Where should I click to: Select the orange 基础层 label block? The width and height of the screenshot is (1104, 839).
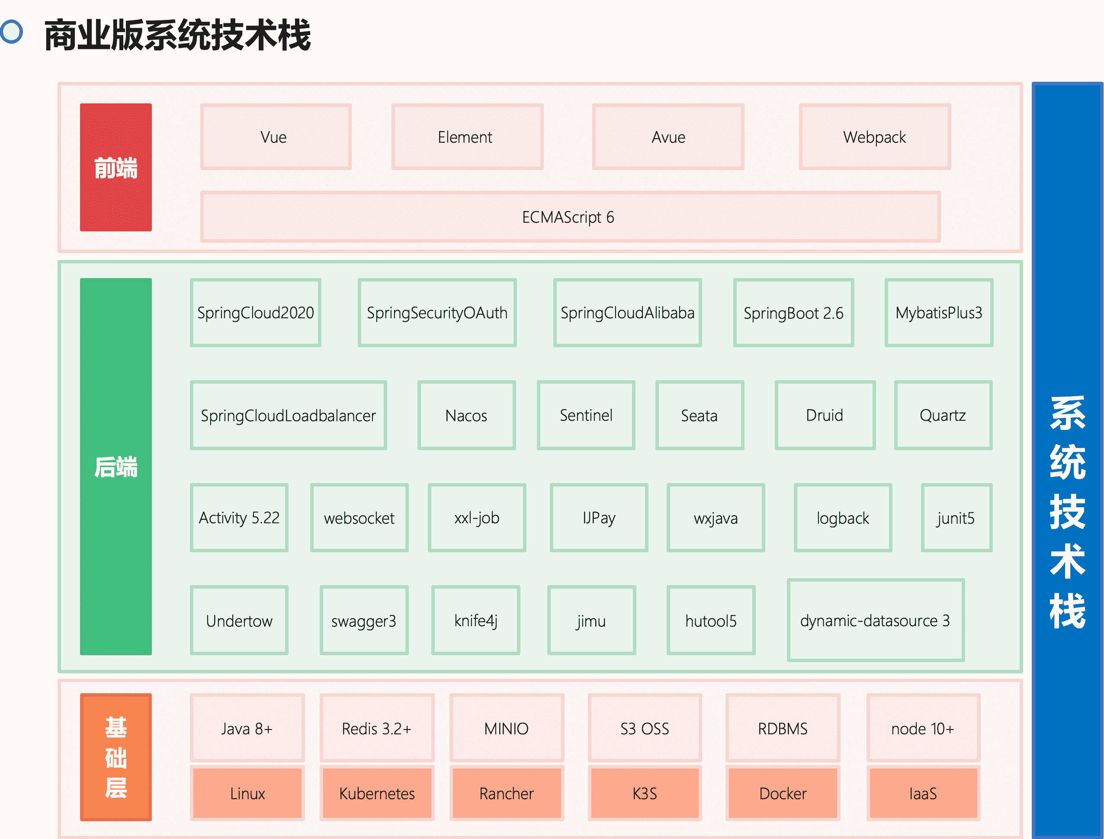point(116,757)
